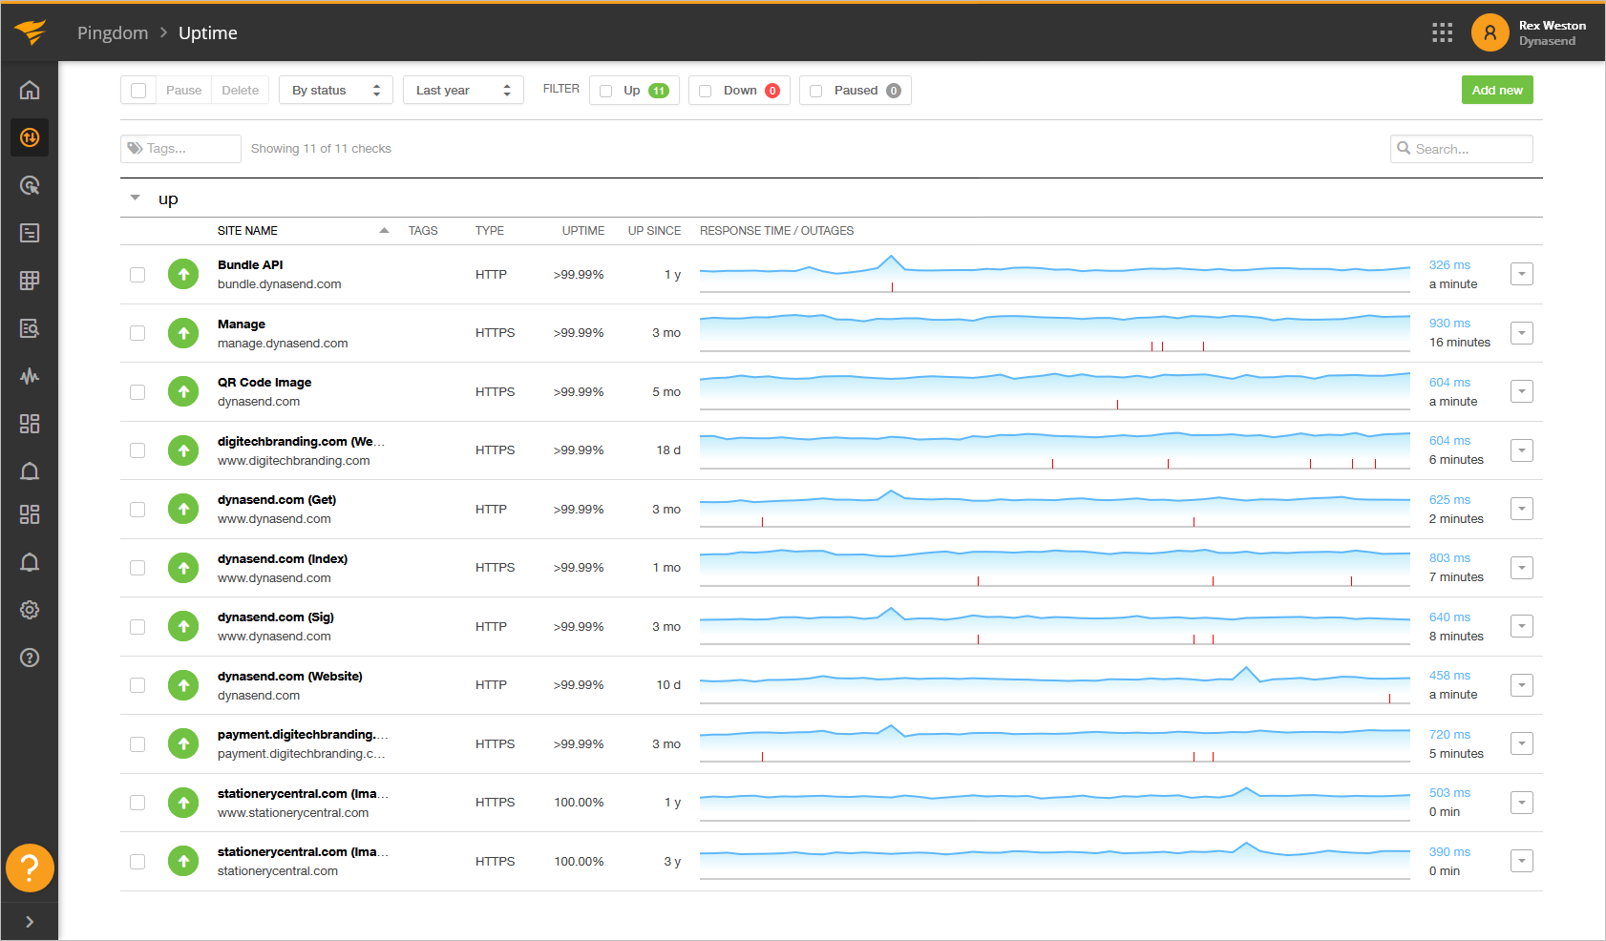Click the Rex Weston user avatar
The width and height of the screenshot is (1606, 941).
pyautogui.click(x=1490, y=32)
